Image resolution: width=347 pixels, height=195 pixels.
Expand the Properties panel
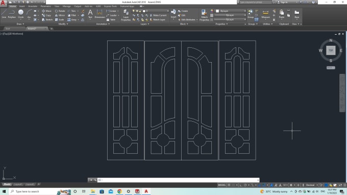221,24
